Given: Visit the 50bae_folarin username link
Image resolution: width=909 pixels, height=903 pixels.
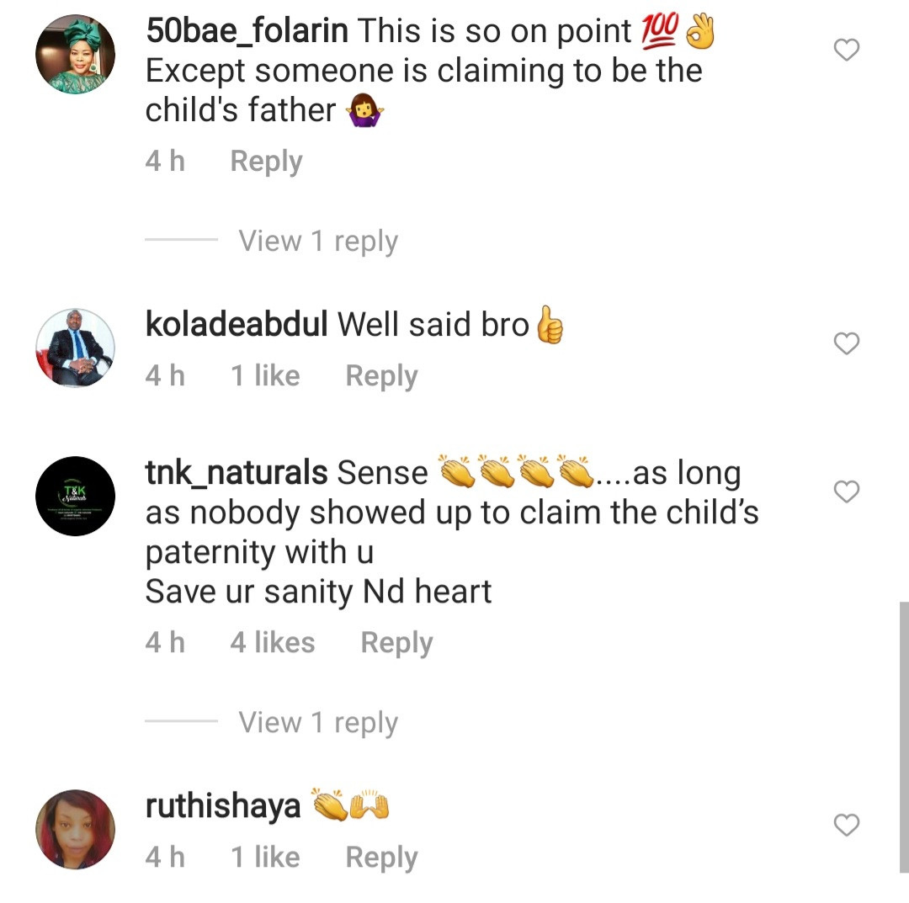Looking at the screenshot, I should click(x=247, y=31).
